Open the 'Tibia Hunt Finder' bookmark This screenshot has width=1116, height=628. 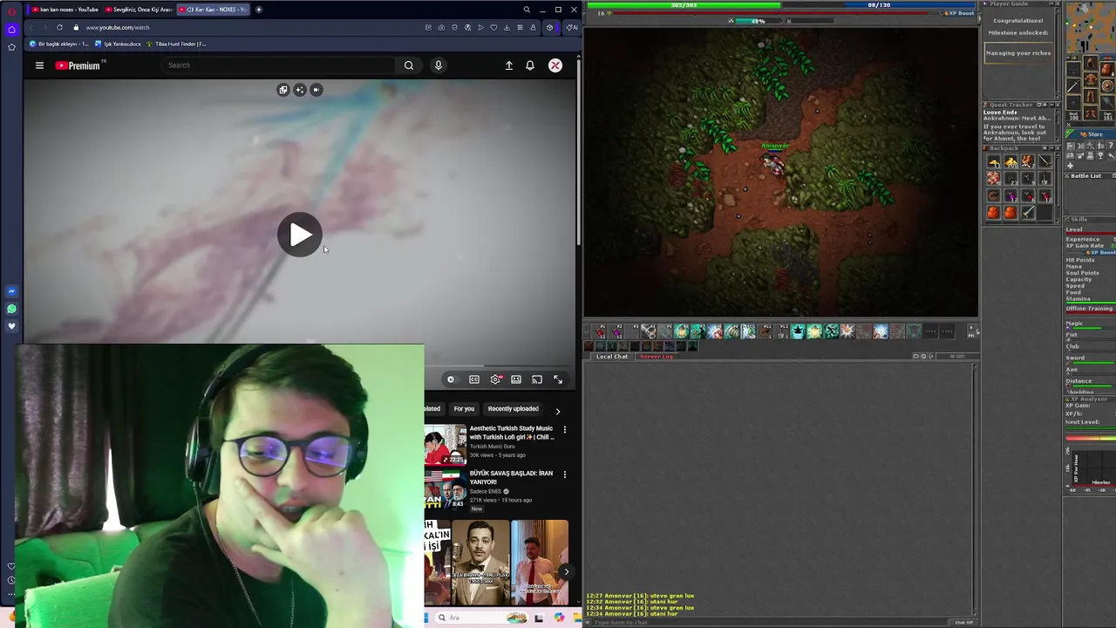(x=177, y=44)
